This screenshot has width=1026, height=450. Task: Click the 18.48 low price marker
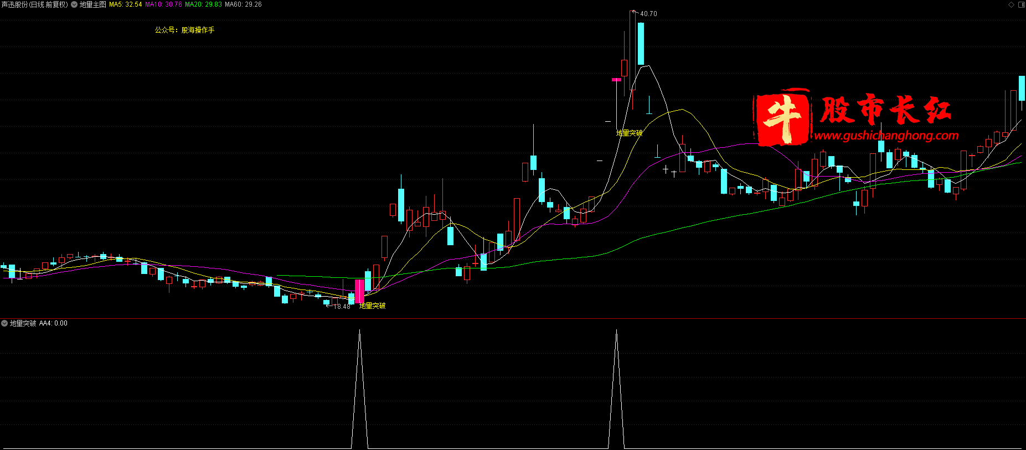click(342, 307)
